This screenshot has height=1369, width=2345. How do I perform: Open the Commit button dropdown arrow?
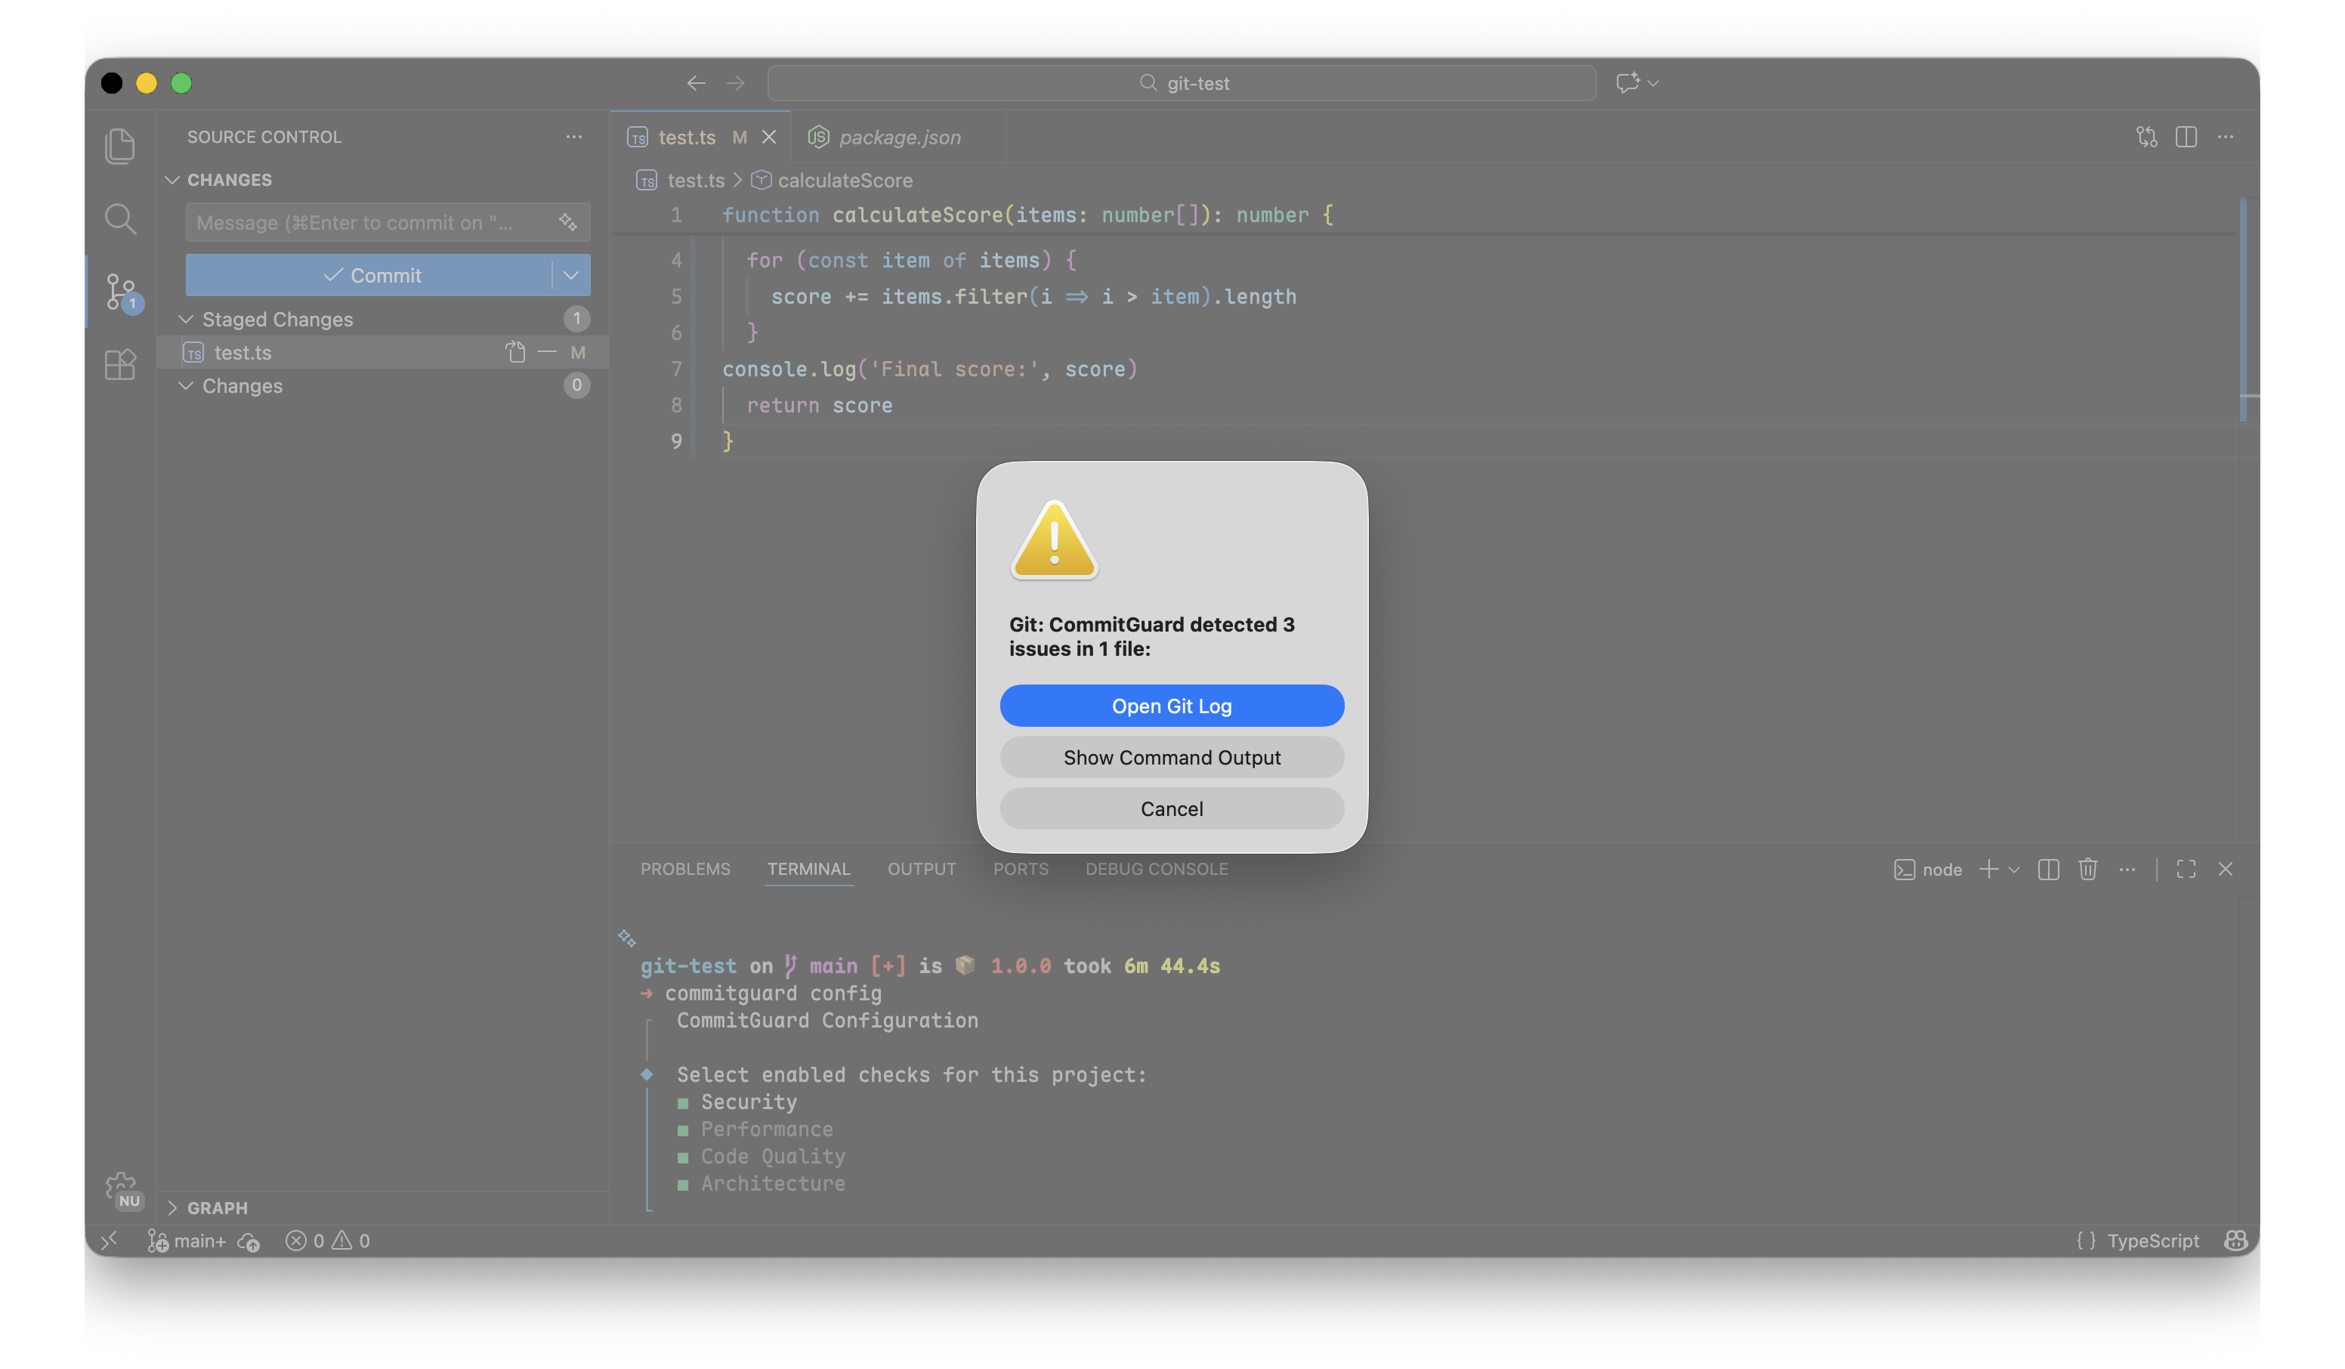pos(570,274)
